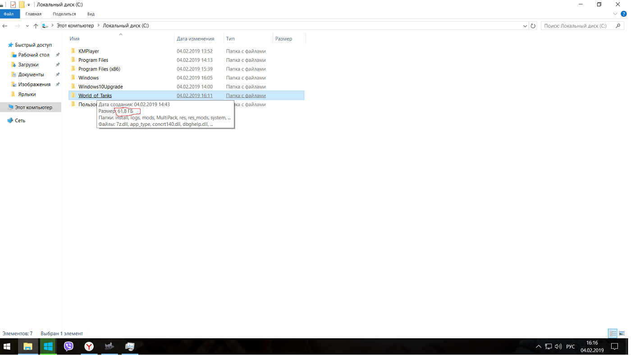This screenshot has height=355, width=631.
Task: Open the recent locations dropdown arrow
Action: pos(27,26)
